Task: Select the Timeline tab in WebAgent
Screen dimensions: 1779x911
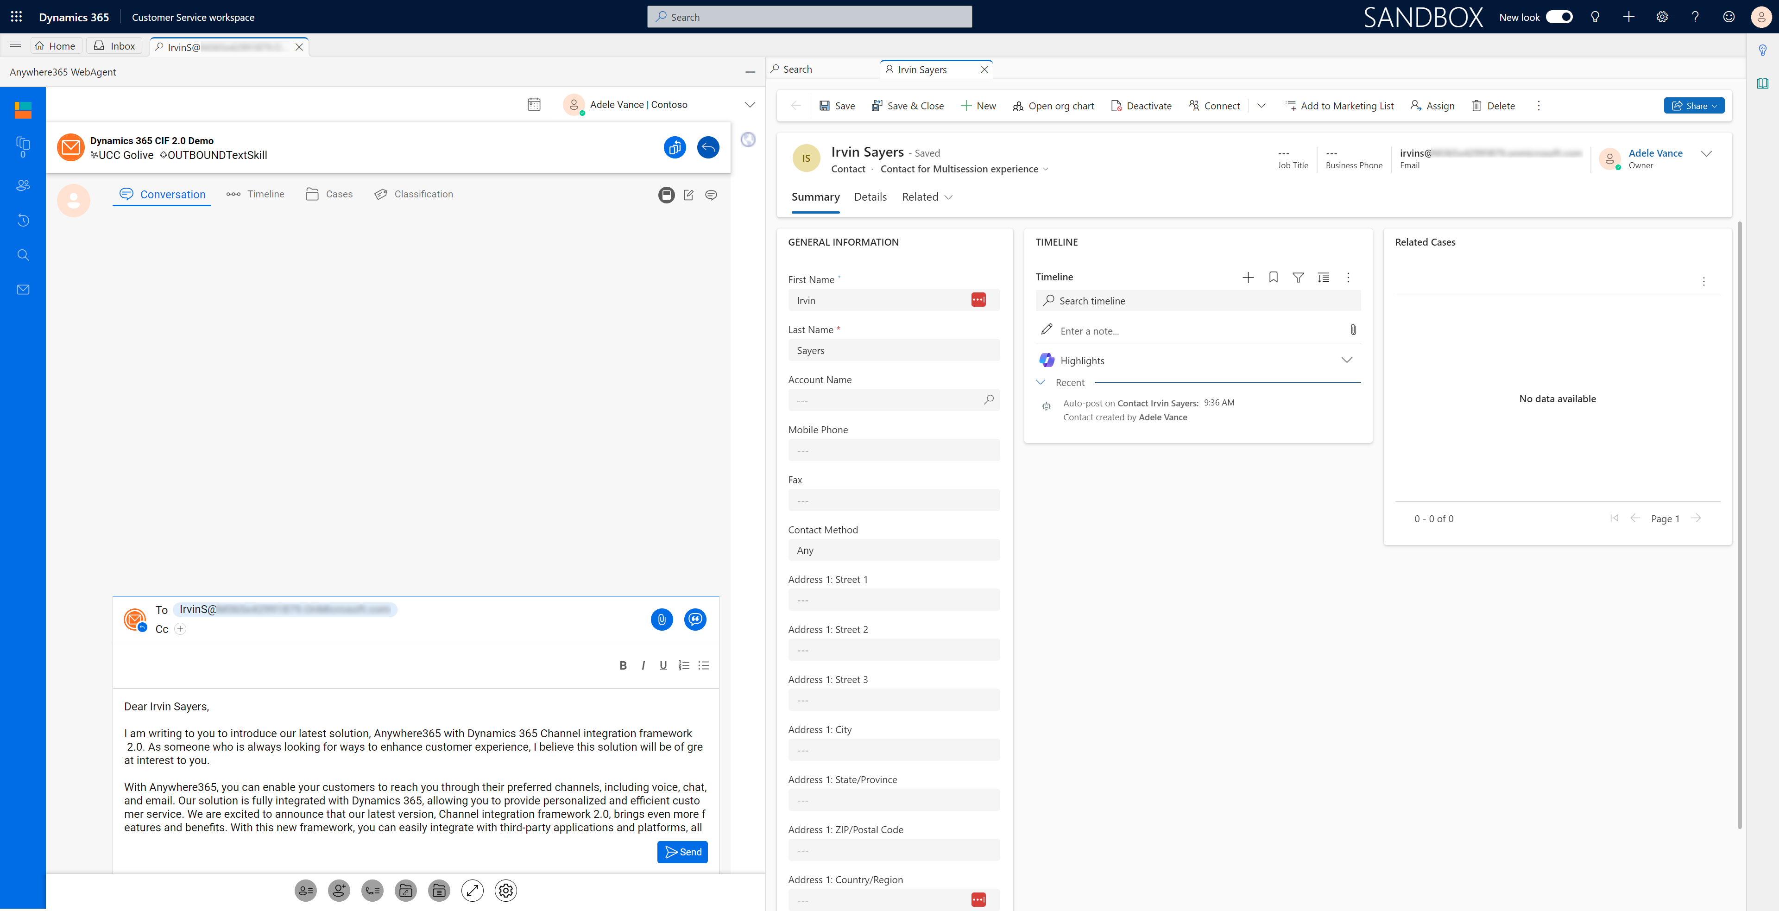Action: click(256, 194)
